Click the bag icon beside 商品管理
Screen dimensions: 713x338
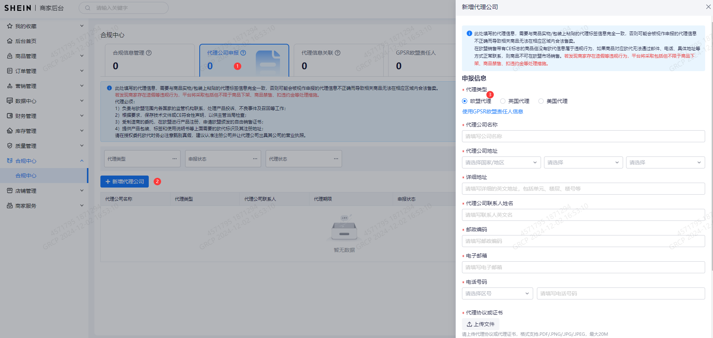coord(10,56)
